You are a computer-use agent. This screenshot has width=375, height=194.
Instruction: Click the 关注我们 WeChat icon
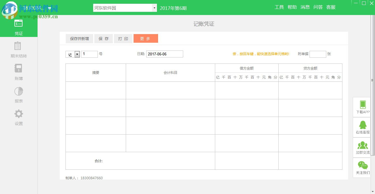click(x=362, y=167)
